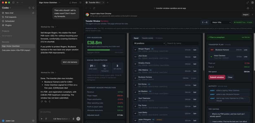Close the Transfer Window browser tab
Viewport: 255px width, 123px height.
click(x=103, y=3)
